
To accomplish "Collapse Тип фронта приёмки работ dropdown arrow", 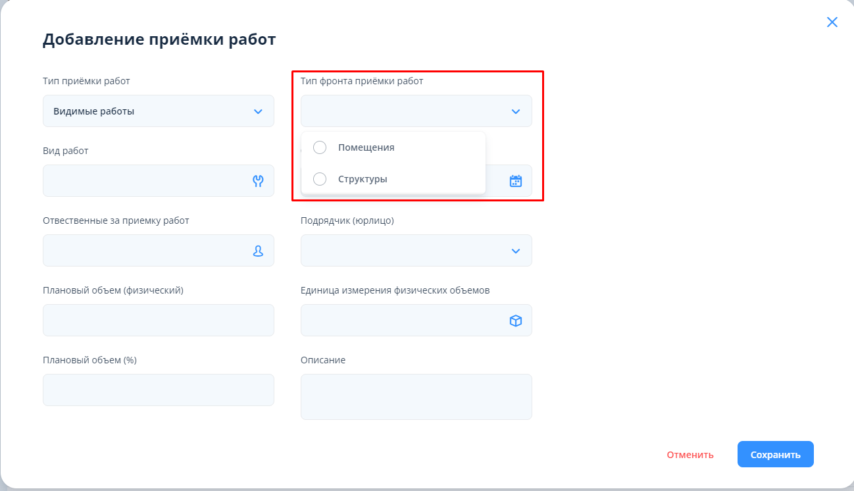I will [x=516, y=111].
